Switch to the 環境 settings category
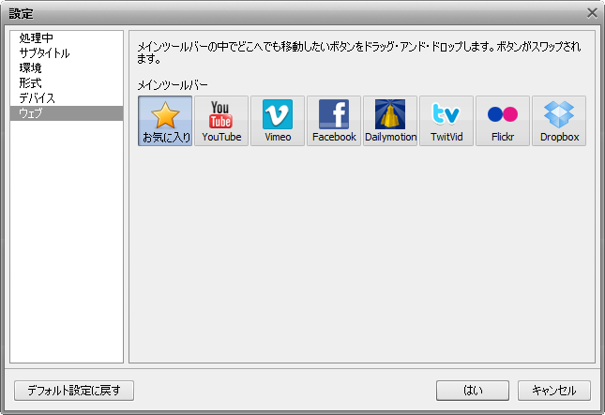This screenshot has width=605, height=415. 67,68
